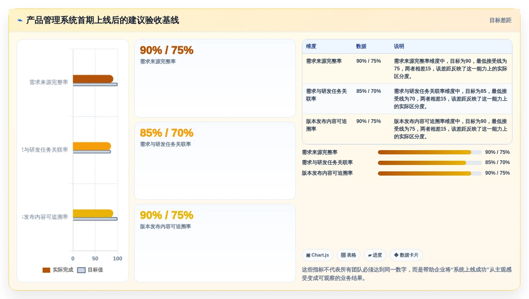529x299 pixels.
Task: Open the 85% / 70% data card
Action: (215, 161)
